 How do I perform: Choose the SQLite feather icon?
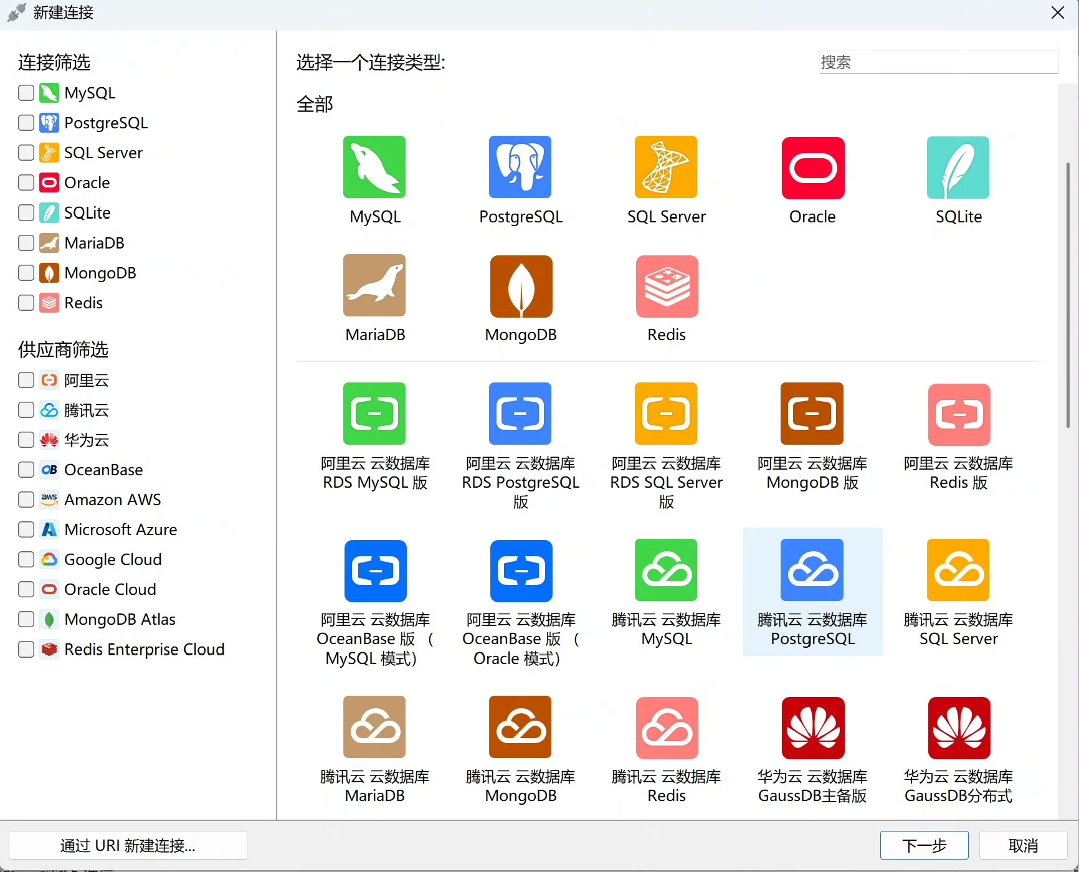(x=958, y=168)
